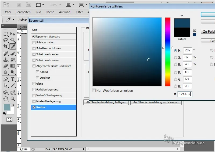Viewport: 215px width, 152px height.
Task: Activate the Horizontal Type tool
Action: 12,79
